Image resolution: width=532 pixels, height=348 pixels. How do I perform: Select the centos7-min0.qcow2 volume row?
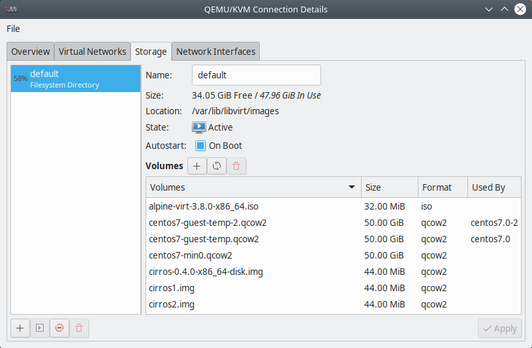point(334,255)
